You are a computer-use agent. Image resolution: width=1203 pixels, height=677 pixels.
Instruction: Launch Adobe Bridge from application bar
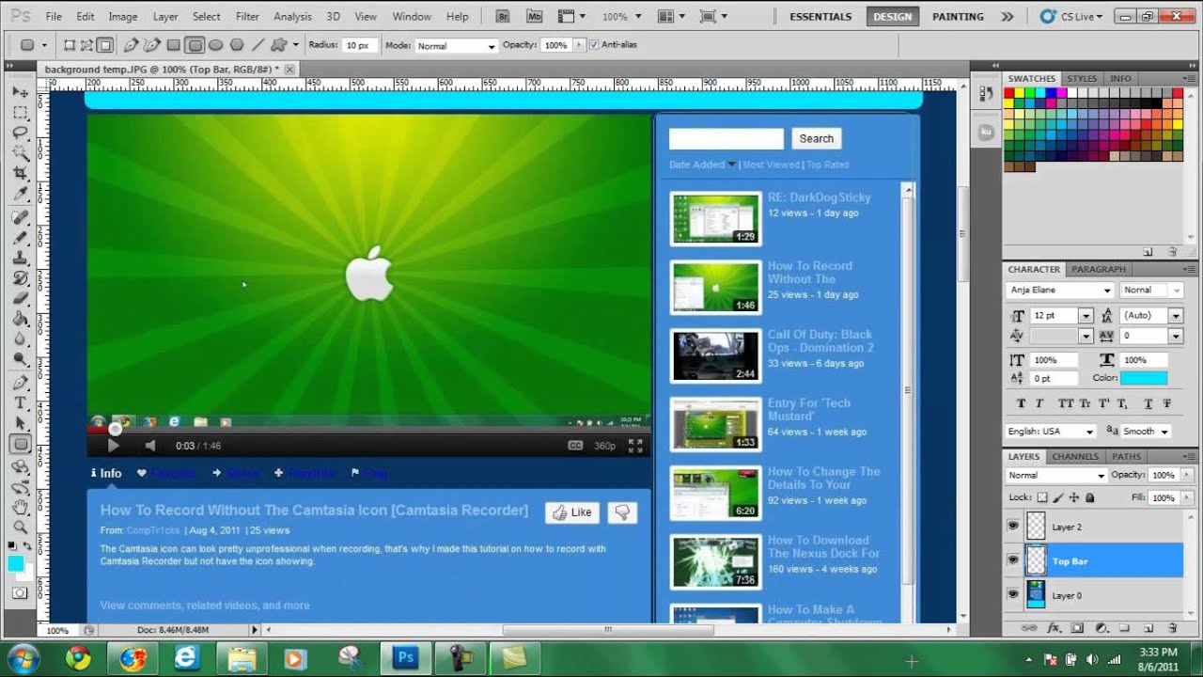coord(502,16)
